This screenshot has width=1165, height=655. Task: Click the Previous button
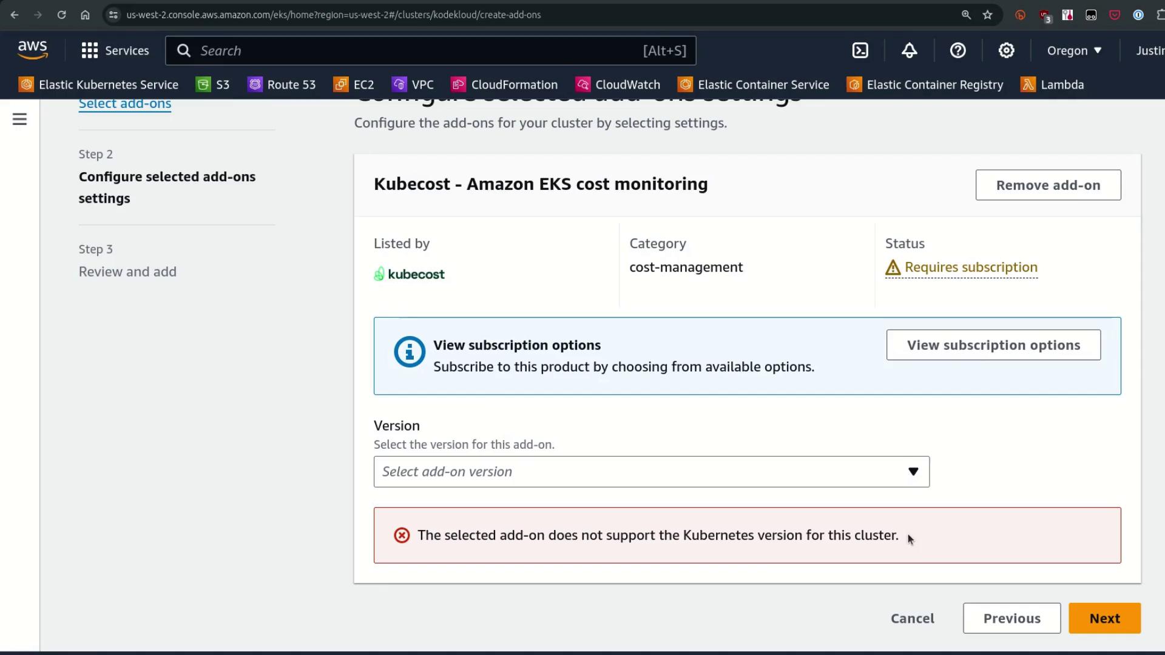[1011, 618]
